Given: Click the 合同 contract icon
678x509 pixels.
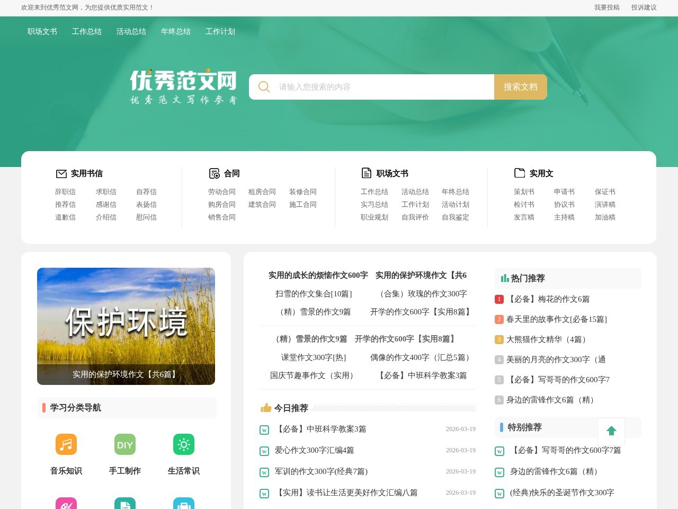Looking at the screenshot, I should [x=214, y=173].
